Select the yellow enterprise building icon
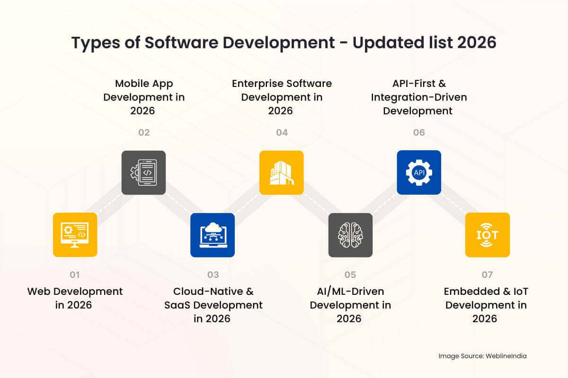Screen dimensions: 568x378 click(281, 172)
